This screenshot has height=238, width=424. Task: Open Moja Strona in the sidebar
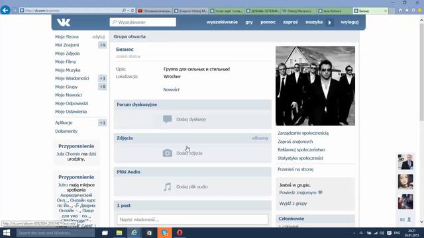click(67, 37)
